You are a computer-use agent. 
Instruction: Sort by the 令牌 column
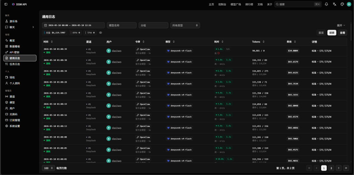(140, 42)
